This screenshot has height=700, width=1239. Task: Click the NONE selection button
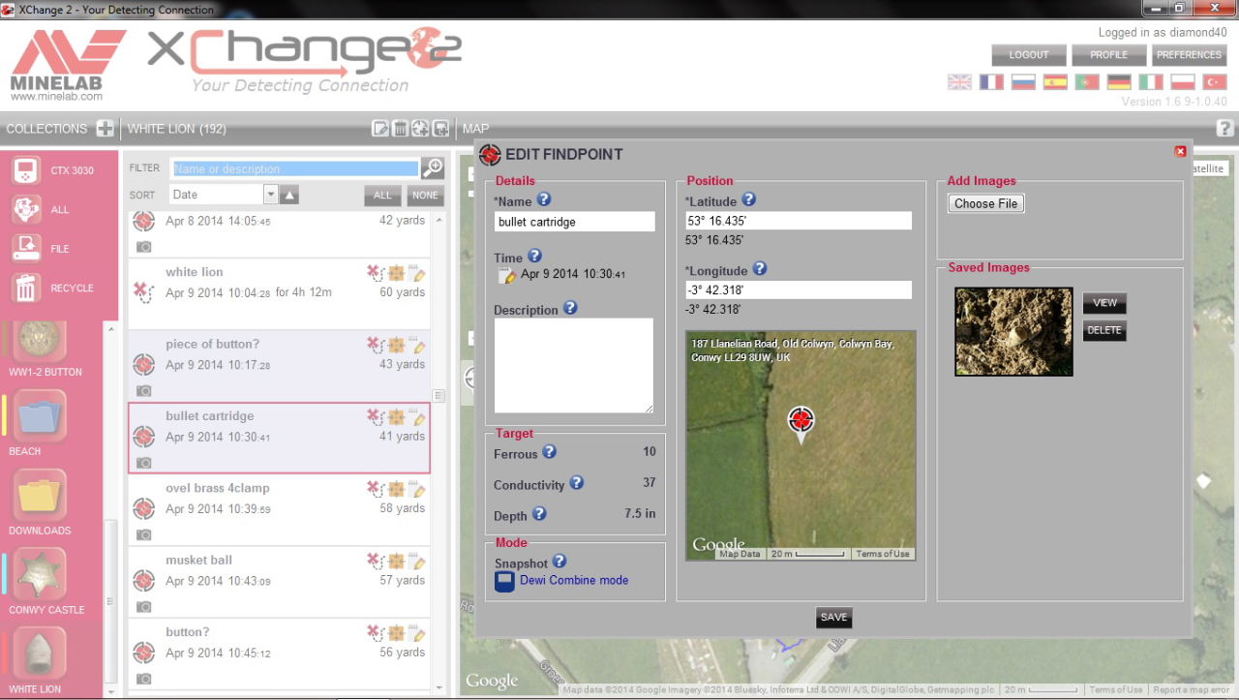click(424, 196)
